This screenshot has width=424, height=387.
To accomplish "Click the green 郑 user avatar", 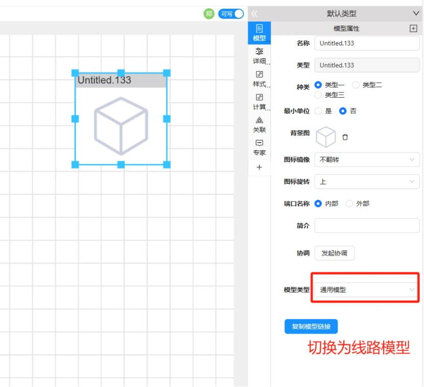I will 209,14.
